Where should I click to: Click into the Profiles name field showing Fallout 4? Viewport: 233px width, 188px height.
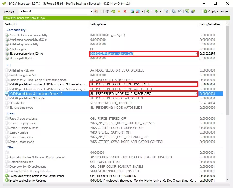(x=54, y=11)
